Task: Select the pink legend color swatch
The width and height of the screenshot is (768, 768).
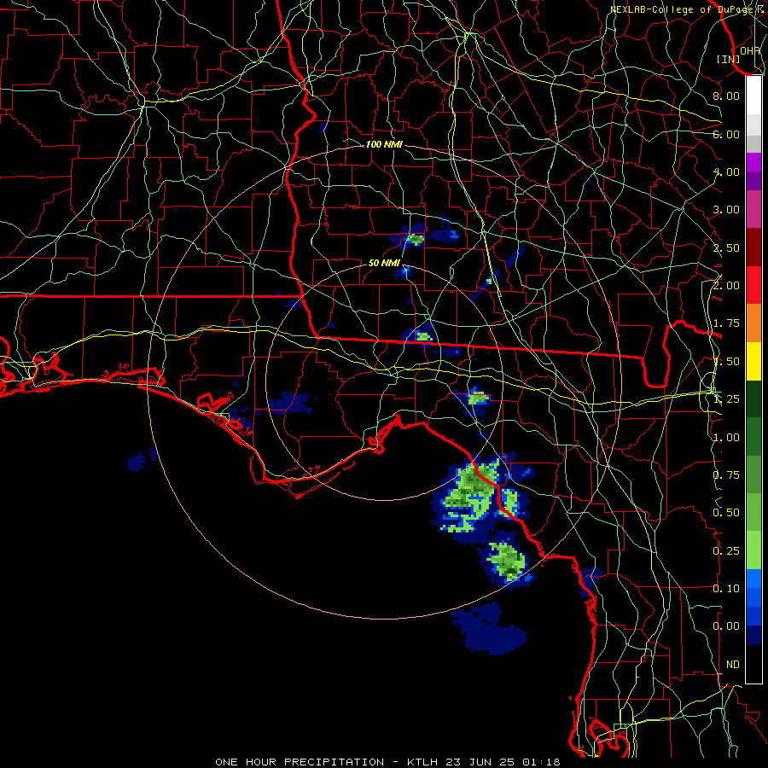Action: (753, 210)
